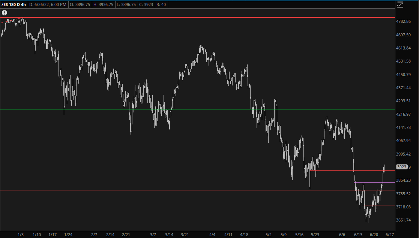Click the chart scale icon above price axis

(x=400, y=4)
